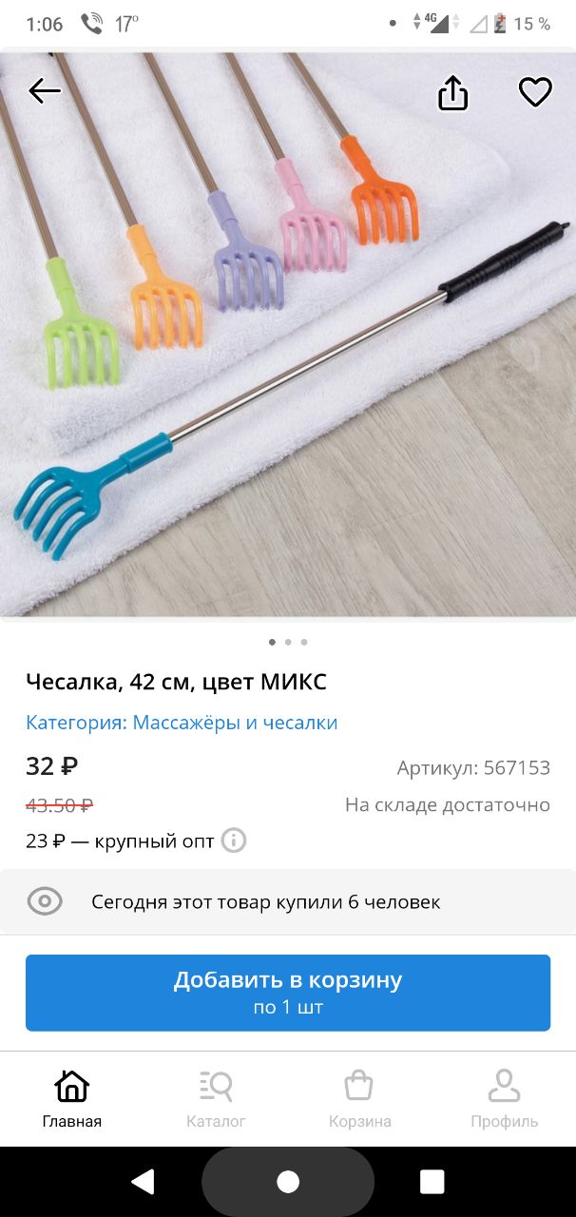Screen dimensions: 576x1217
Task: Tap the eye icon beside purchase count
Action: 45,901
